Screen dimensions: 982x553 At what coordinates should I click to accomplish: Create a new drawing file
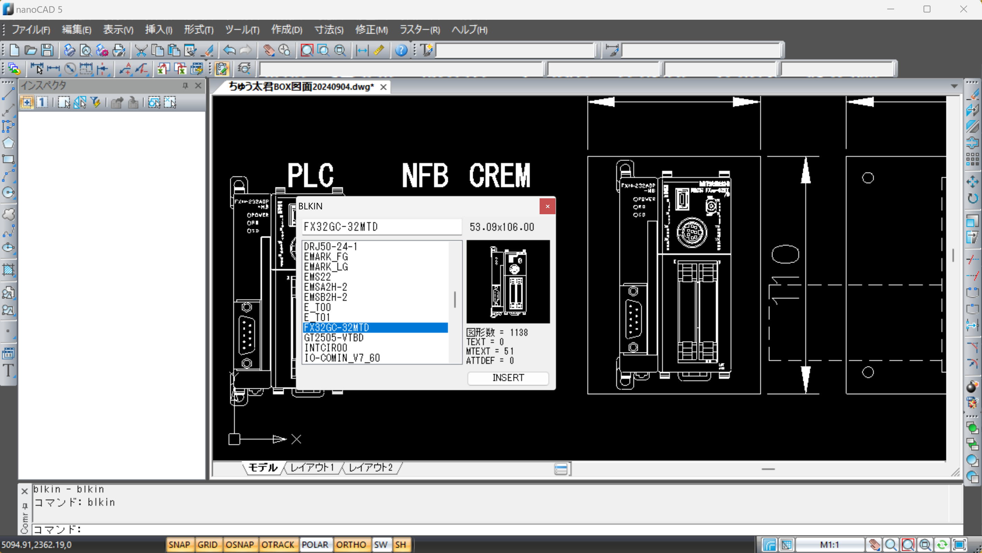(15, 50)
